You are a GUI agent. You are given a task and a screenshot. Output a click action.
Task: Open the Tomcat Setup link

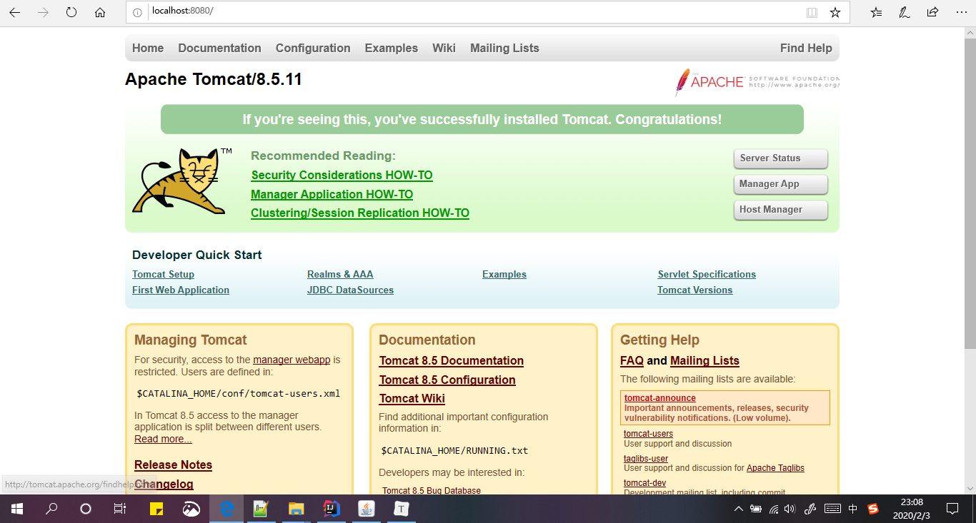(163, 274)
